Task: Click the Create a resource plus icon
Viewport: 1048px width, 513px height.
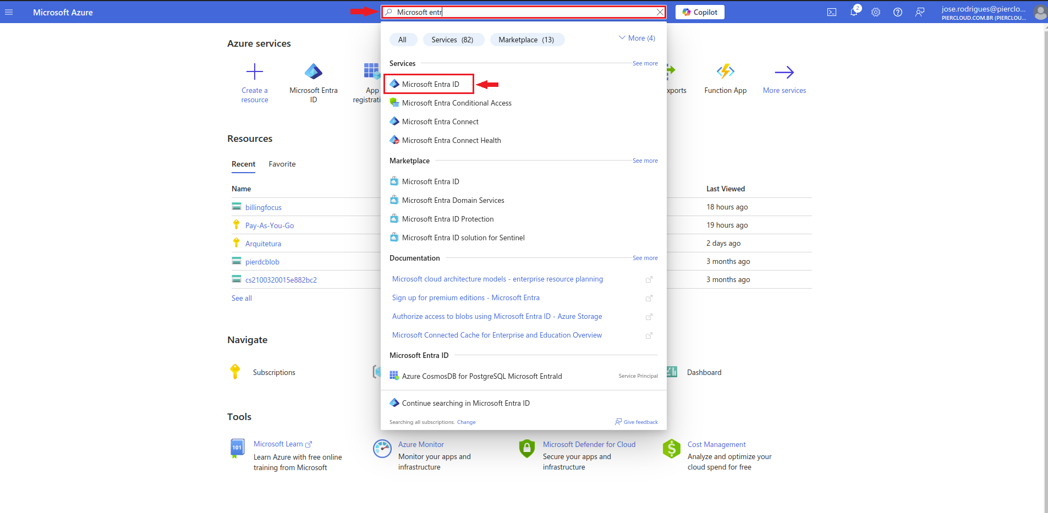Action: [255, 72]
